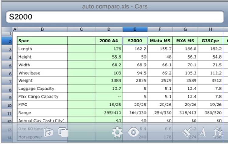Select column B header
The height and width of the screenshot is (144, 228).
tap(42, 29)
